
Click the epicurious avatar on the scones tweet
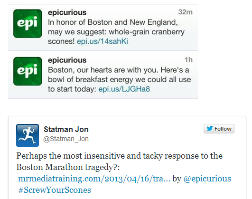[28, 24]
